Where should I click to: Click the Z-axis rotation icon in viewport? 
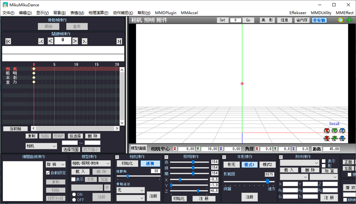tap(342, 130)
